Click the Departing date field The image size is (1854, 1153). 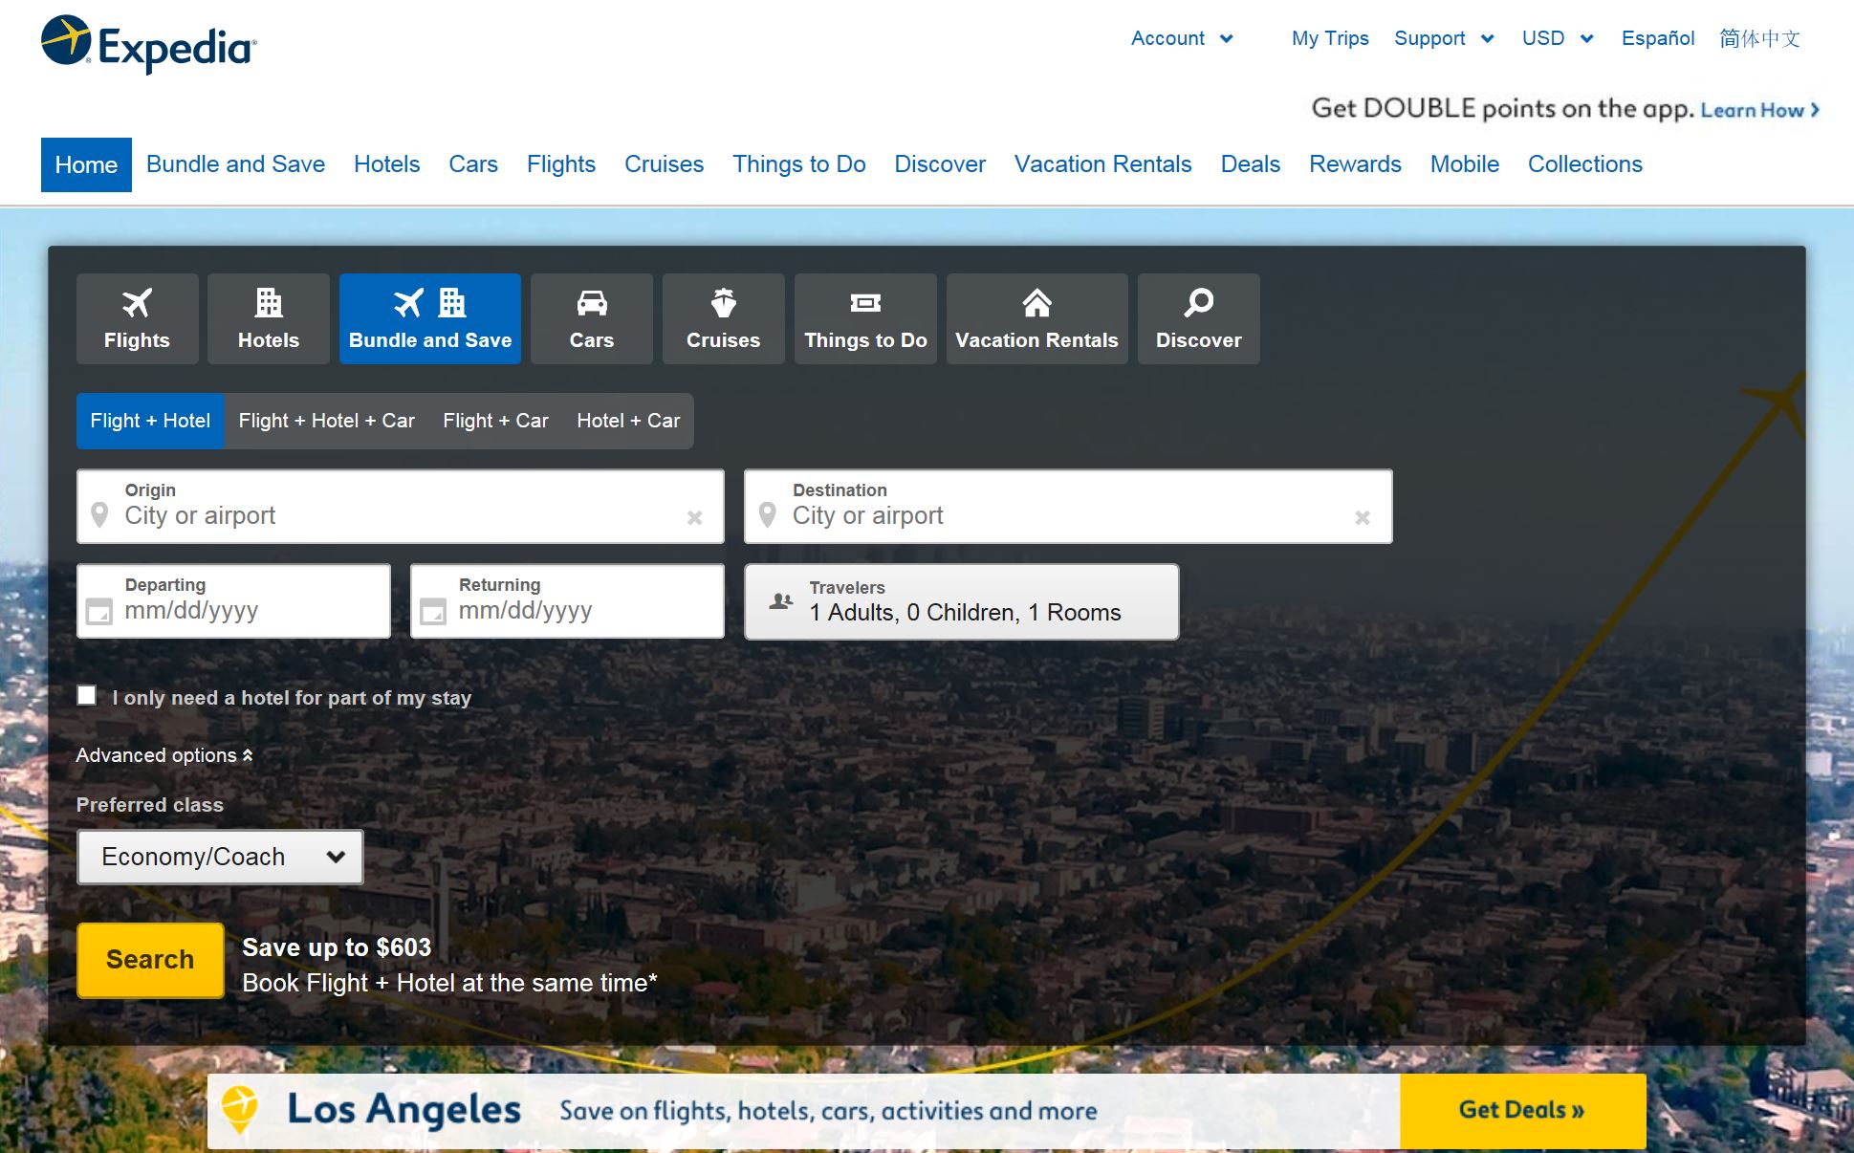click(234, 601)
